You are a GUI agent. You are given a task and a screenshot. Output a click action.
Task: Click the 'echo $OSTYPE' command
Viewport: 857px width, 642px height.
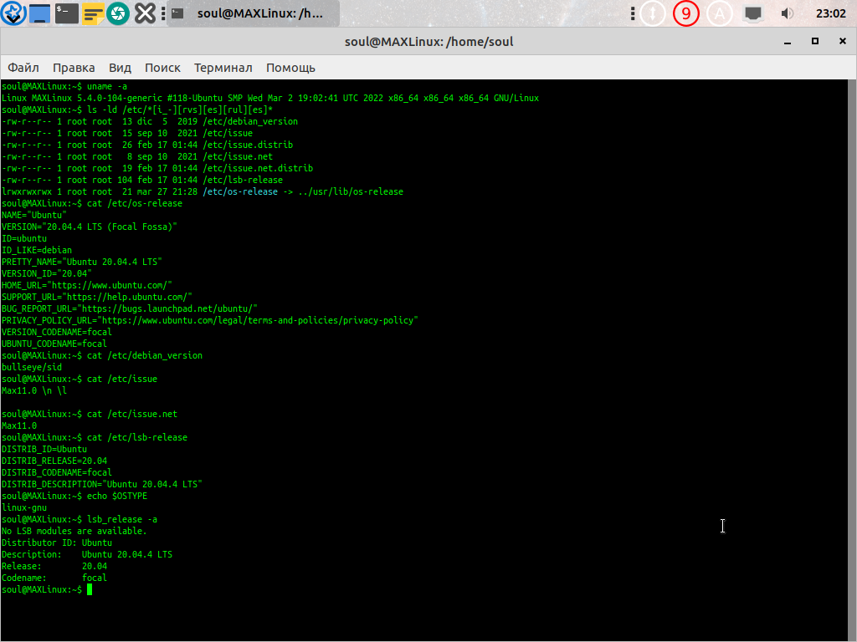click(117, 496)
